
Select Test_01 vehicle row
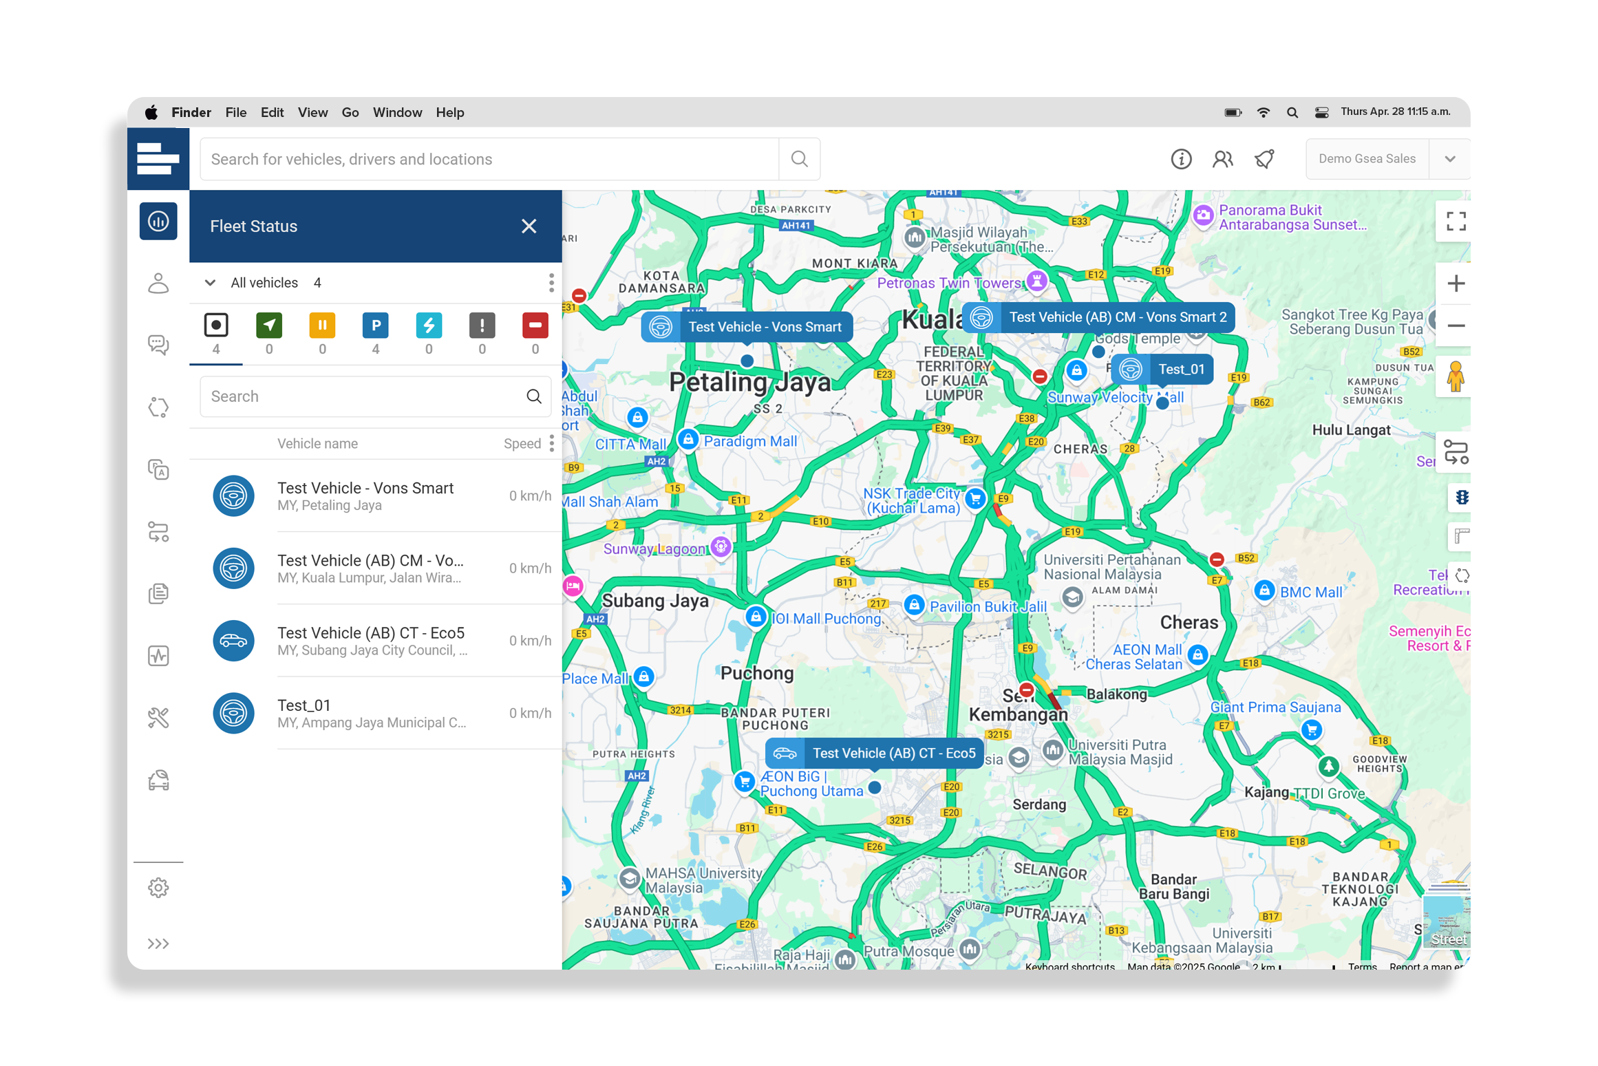click(376, 713)
